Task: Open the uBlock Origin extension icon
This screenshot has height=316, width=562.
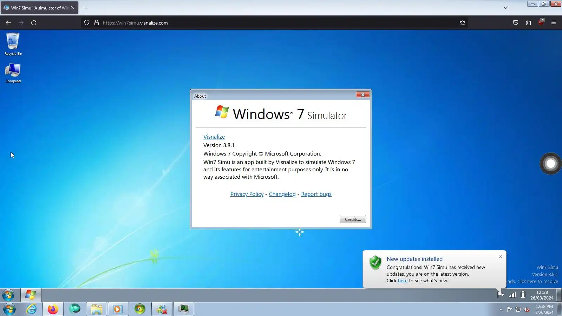Action: click(541, 22)
